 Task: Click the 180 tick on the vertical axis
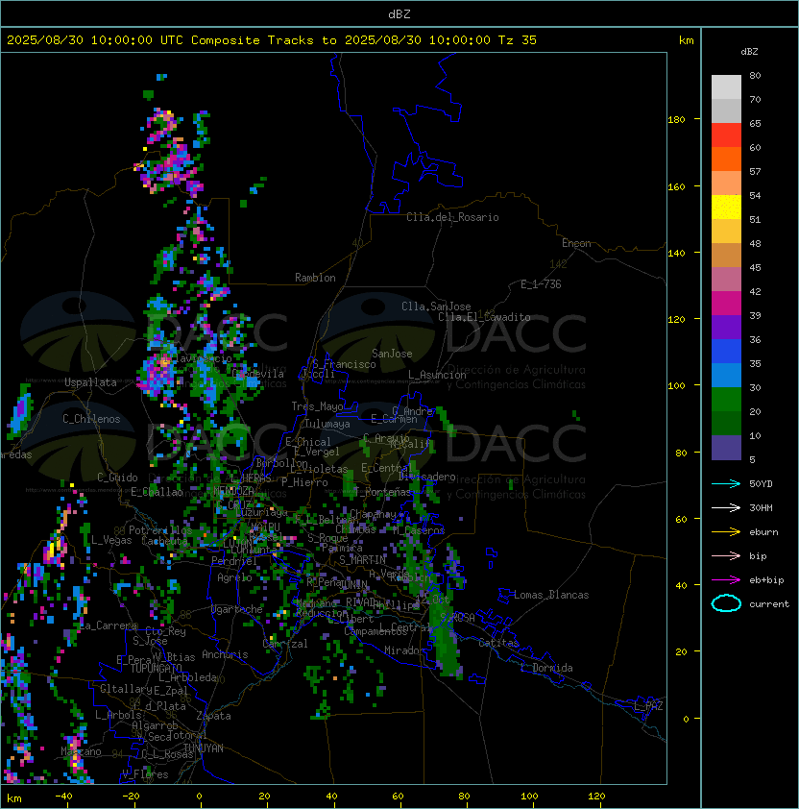676,120
